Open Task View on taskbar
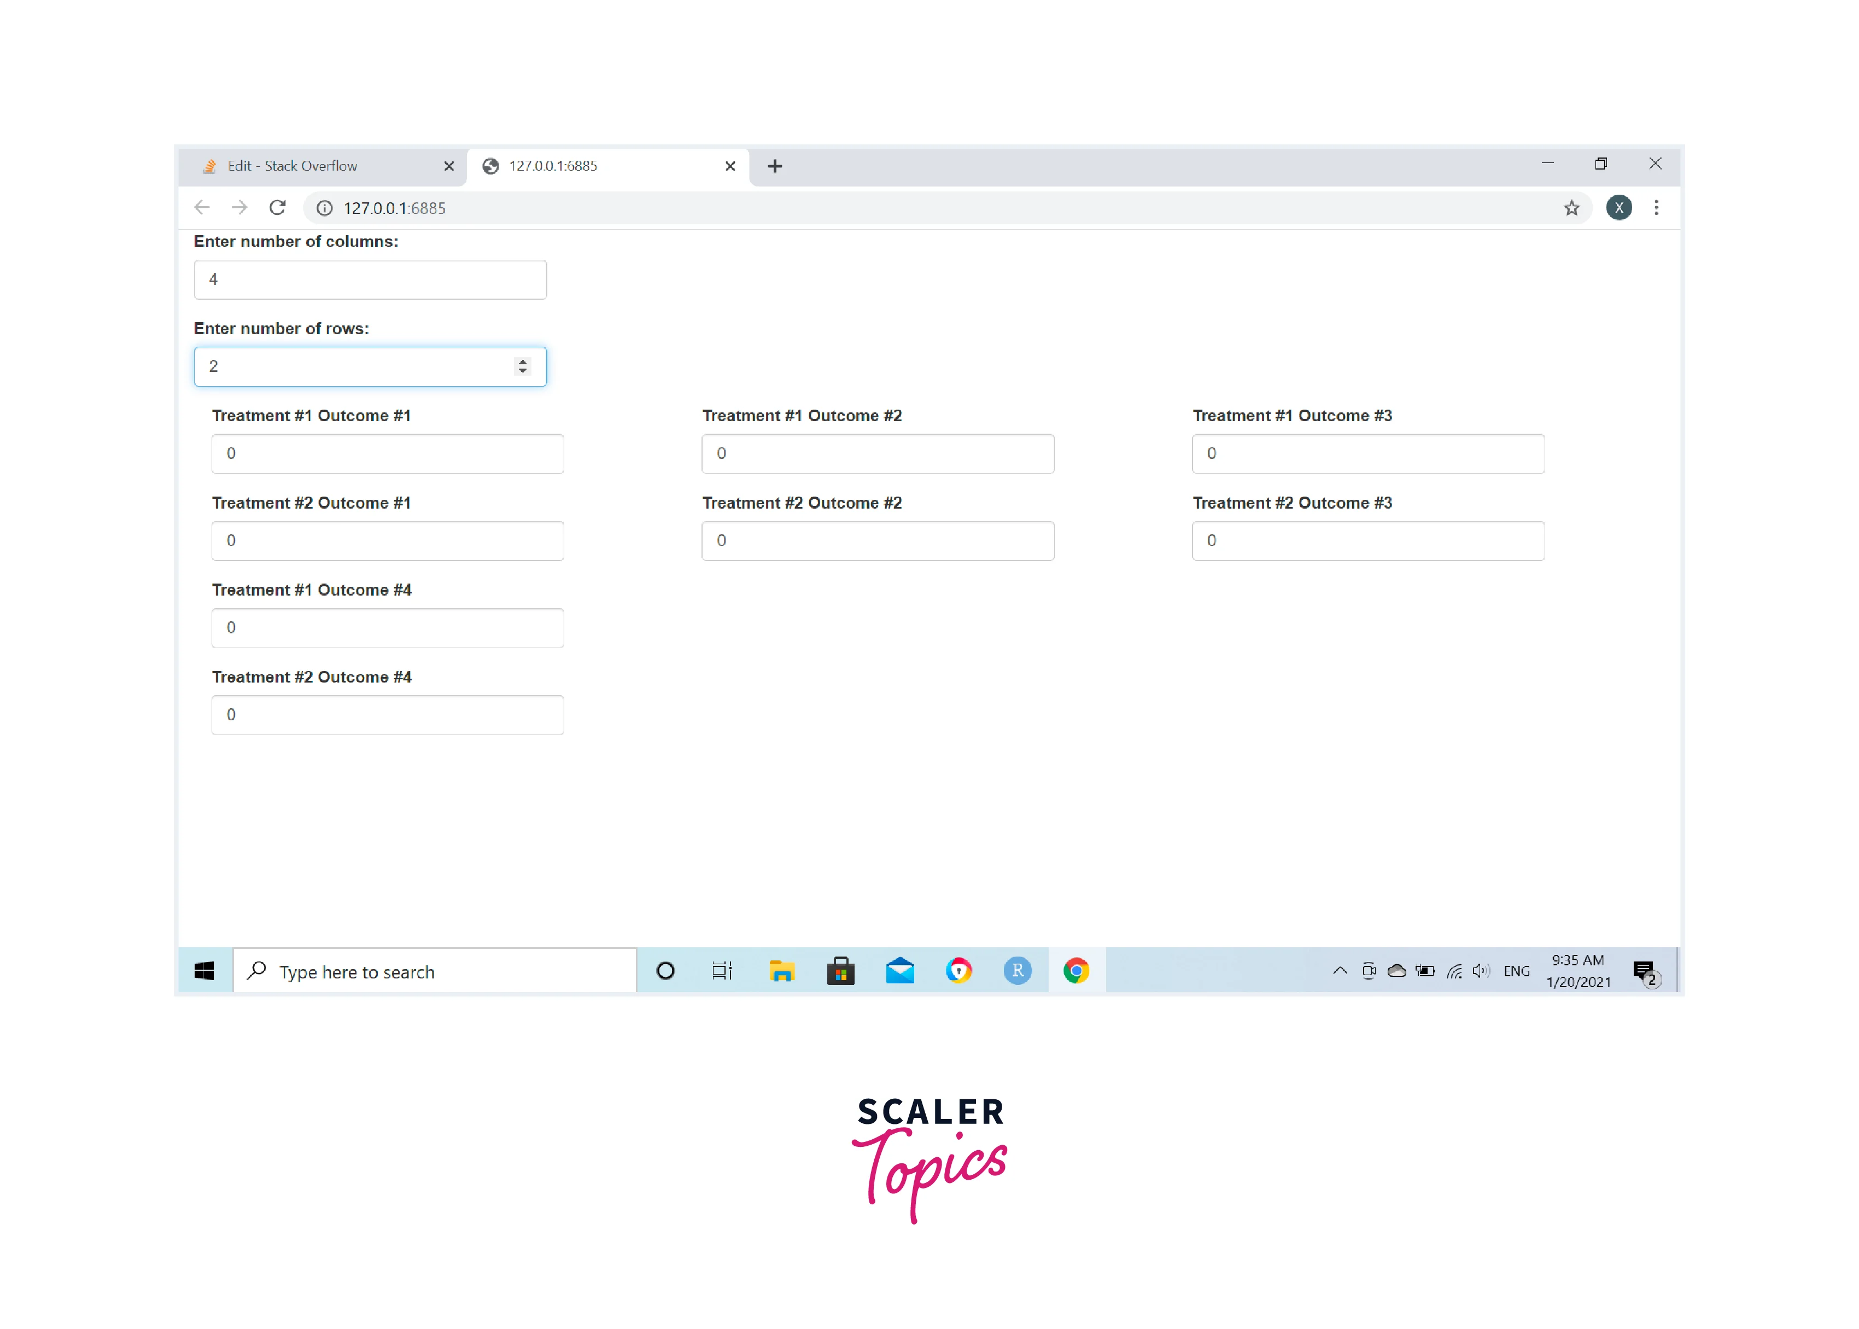 tap(722, 971)
